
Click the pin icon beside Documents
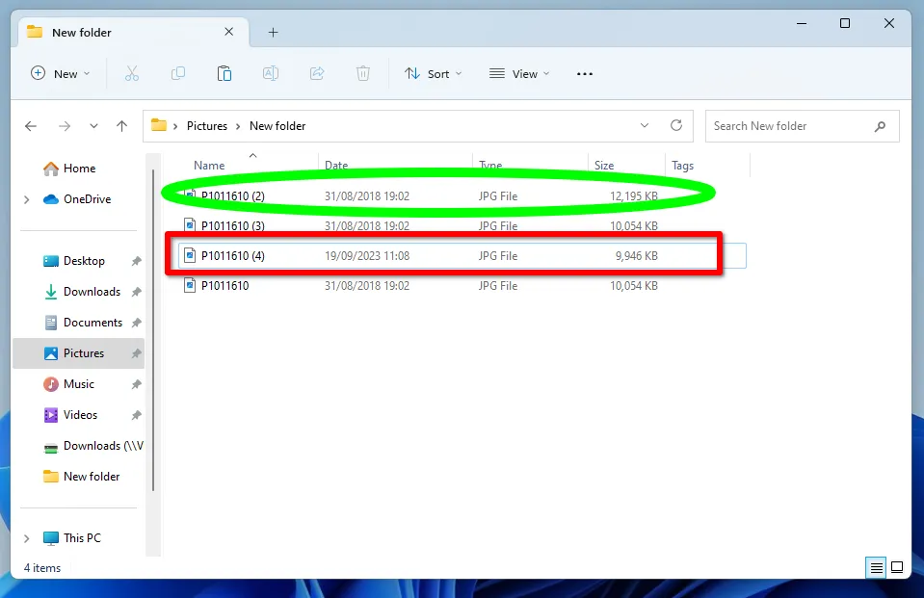pos(136,323)
